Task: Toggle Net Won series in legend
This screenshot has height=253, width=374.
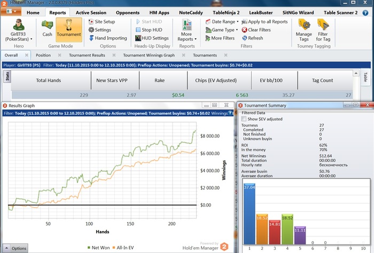Action: point(98,248)
